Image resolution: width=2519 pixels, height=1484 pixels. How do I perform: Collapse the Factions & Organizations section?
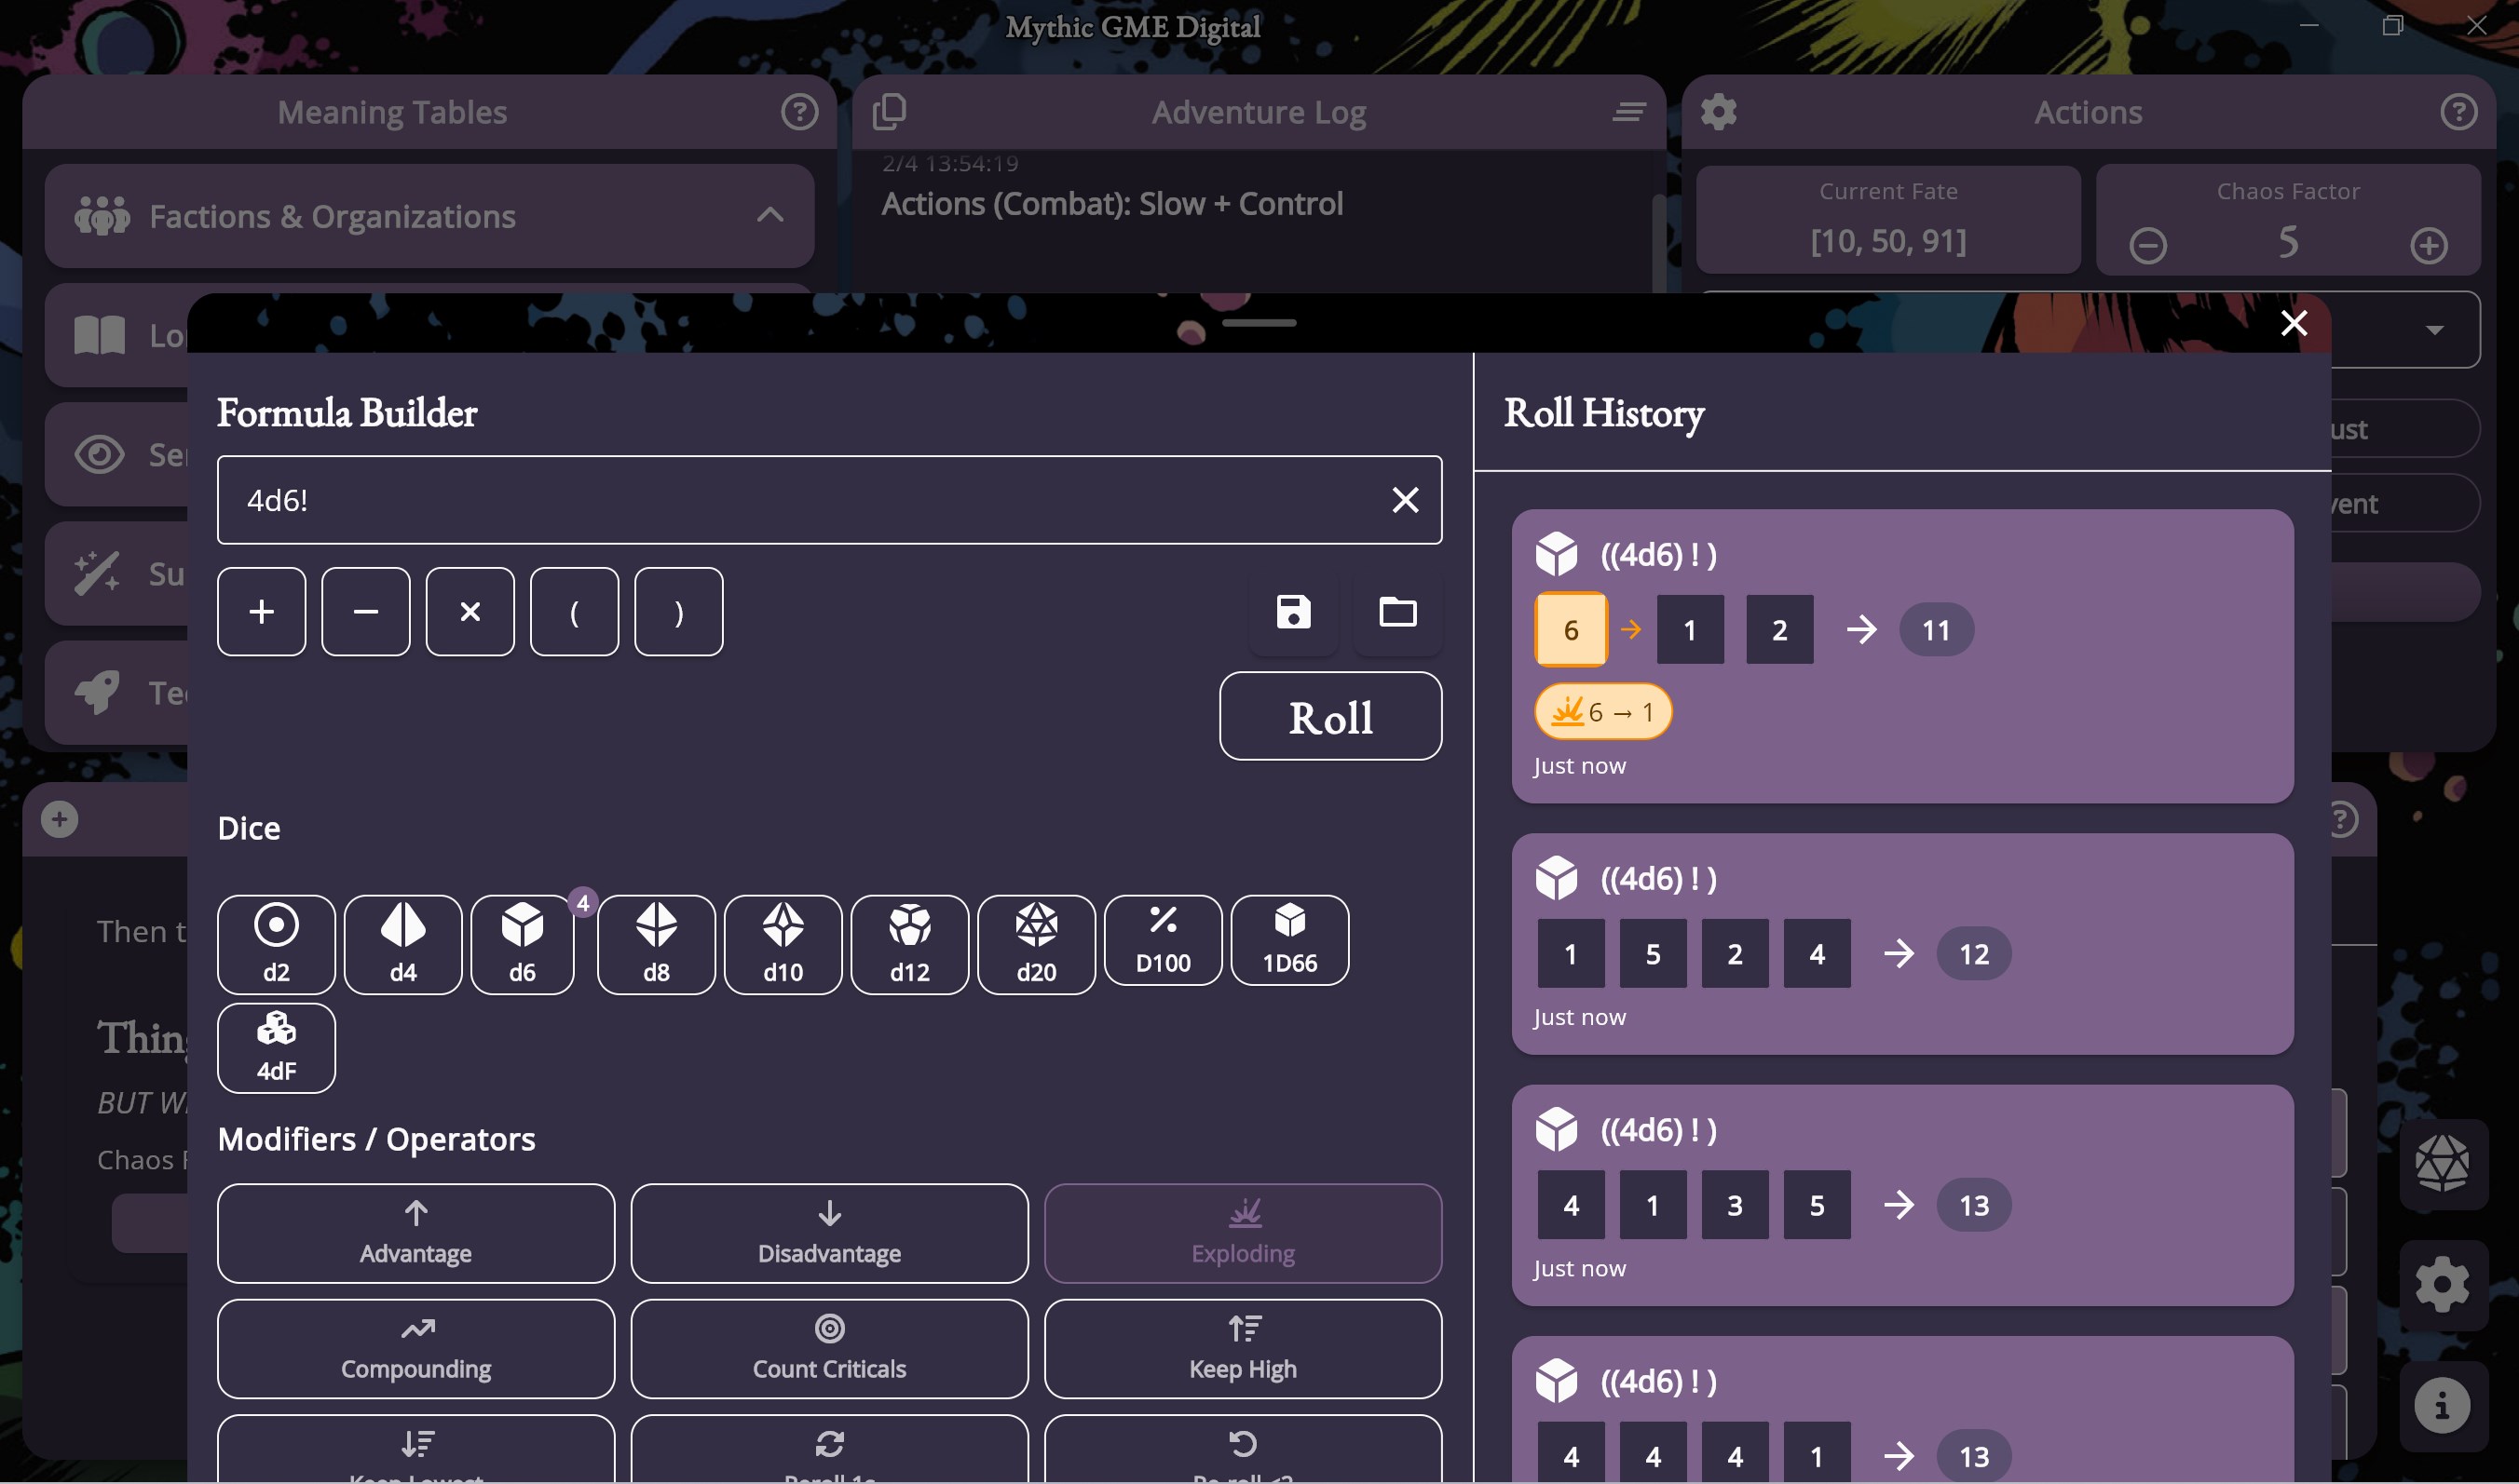(769, 215)
